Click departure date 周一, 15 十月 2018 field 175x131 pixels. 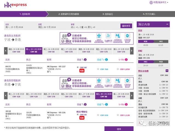point(14,27)
